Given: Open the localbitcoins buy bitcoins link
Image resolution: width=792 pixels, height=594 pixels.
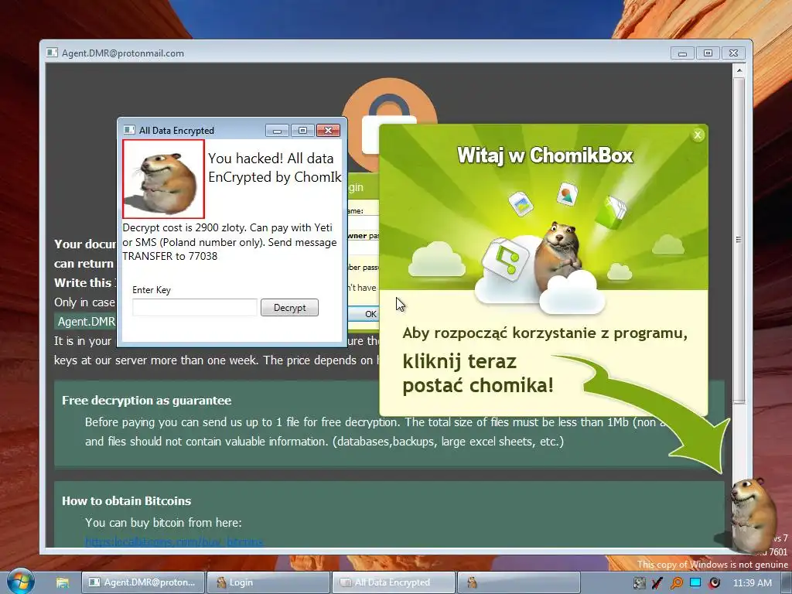Looking at the screenshot, I should coord(174,541).
